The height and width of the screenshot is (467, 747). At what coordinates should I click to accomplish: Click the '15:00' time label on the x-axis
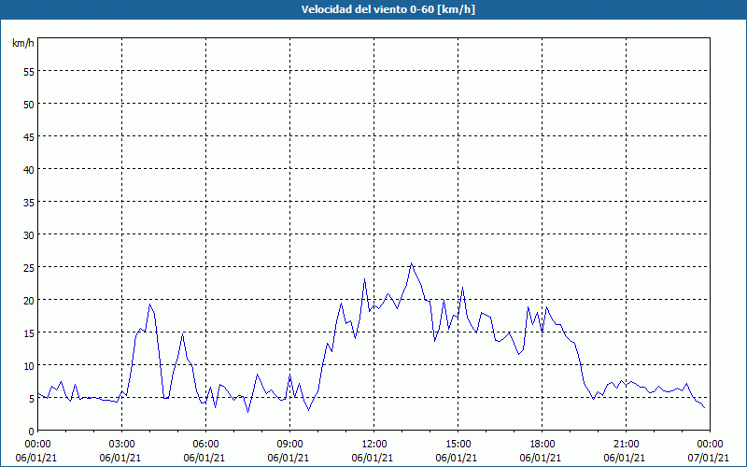coord(458,445)
